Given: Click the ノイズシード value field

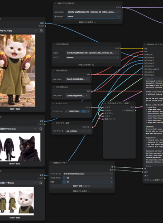Looking at the screenshot, I should (x=74, y=111).
